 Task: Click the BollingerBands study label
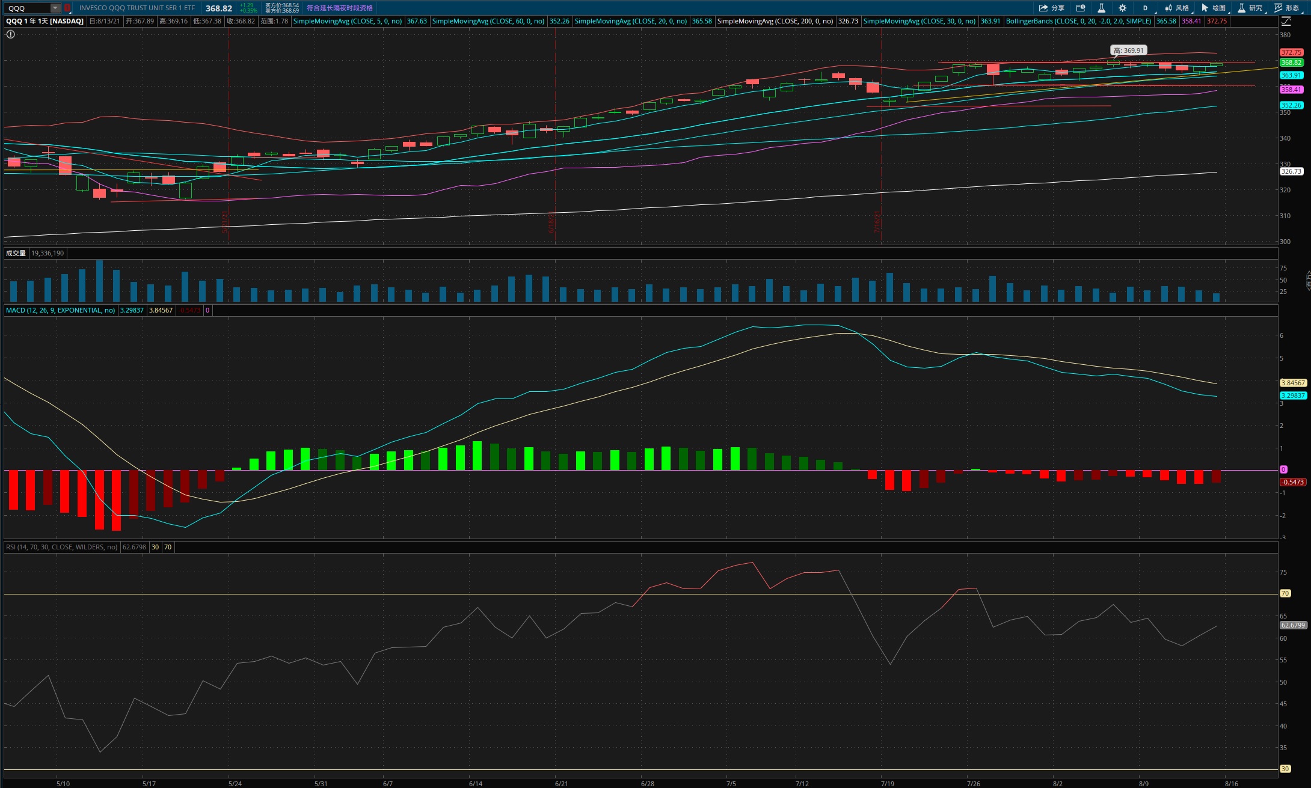pos(1078,21)
